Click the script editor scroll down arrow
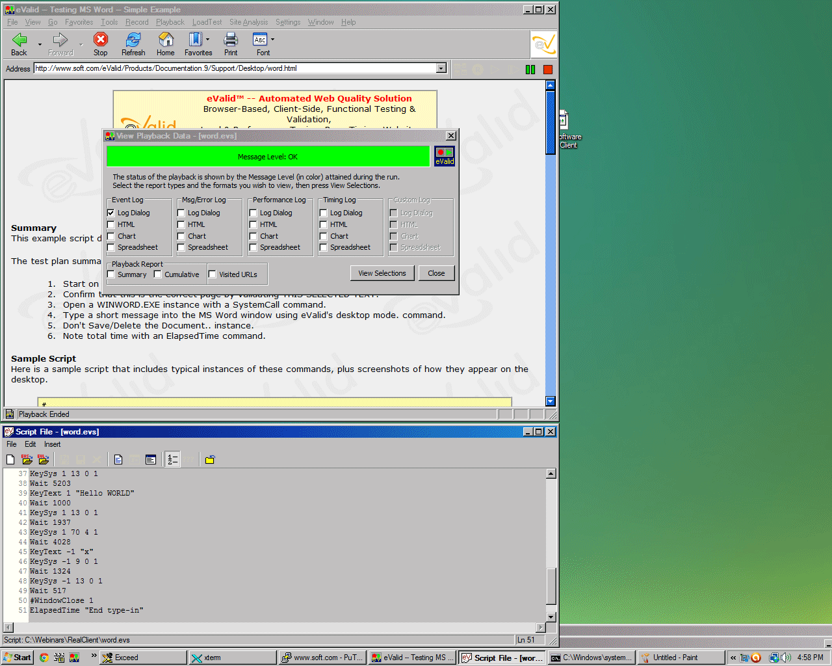This screenshot has height=666, width=832. pyautogui.click(x=551, y=617)
